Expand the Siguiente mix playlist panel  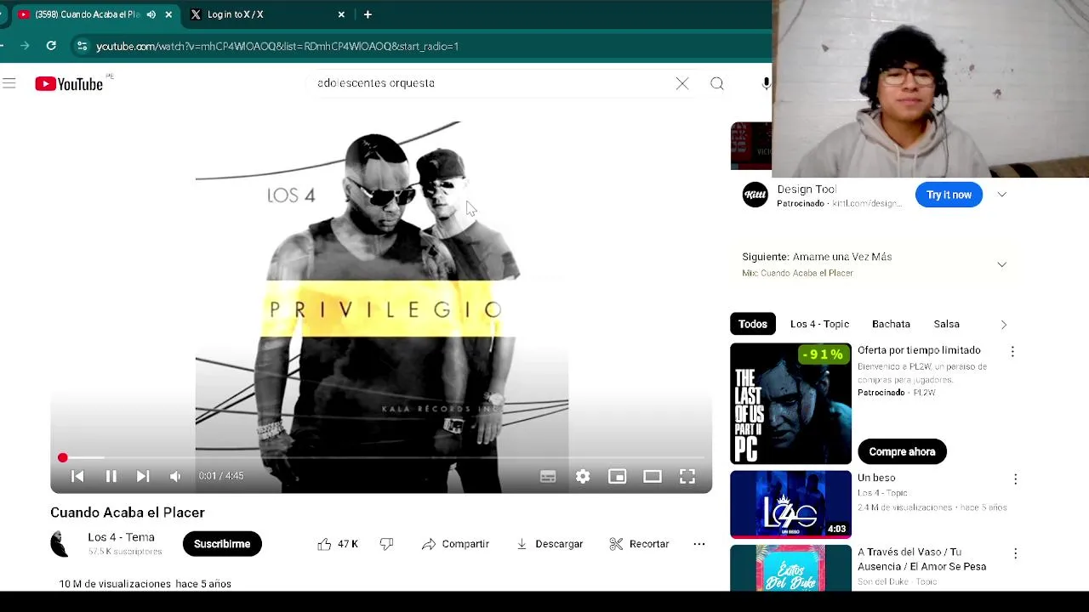[1001, 264]
